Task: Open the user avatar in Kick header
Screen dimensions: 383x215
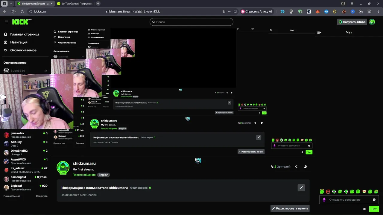Action: (x=372, y=22)
